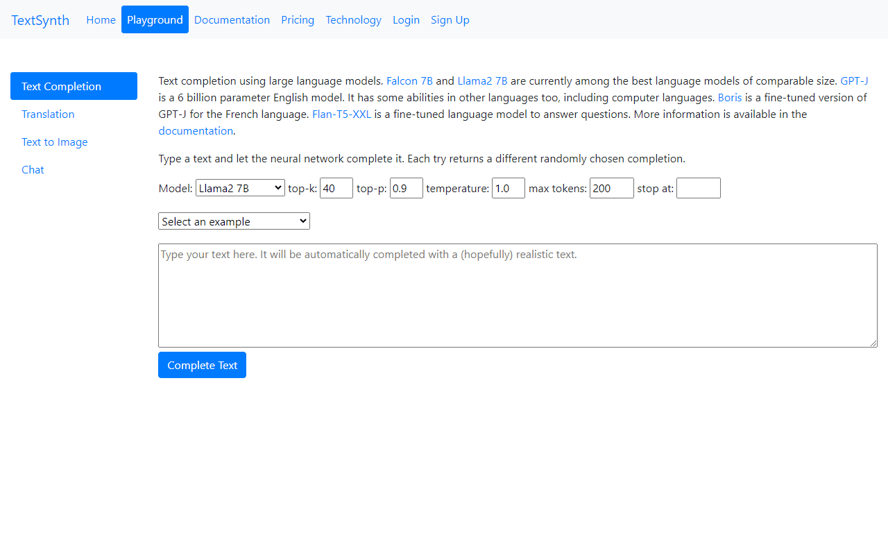Switch to Text to Image sidebar item
This screenshot has height=555, width=888.
pos(55,142)
